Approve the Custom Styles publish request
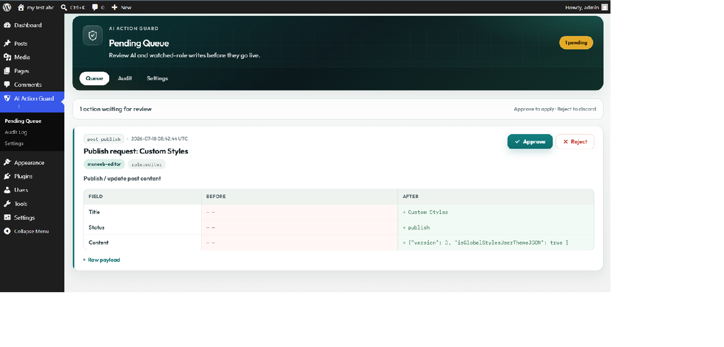The width and height of the screenshot is (724, 347). coord(530,142)
